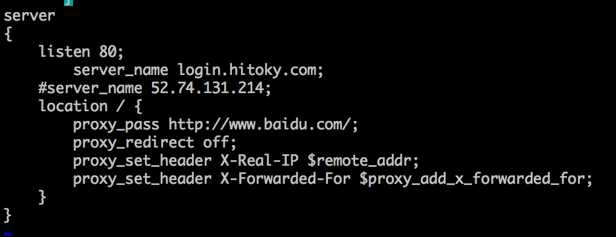
Task: Select the commented #server_name line
Action: tap(155, 88)
